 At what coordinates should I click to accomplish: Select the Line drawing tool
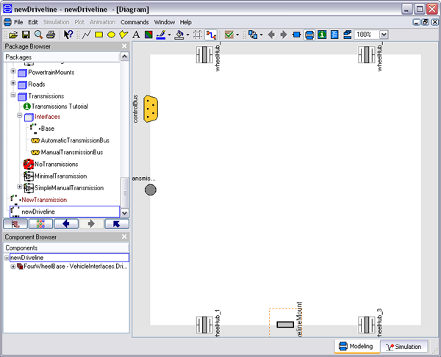tap(86, 35)
